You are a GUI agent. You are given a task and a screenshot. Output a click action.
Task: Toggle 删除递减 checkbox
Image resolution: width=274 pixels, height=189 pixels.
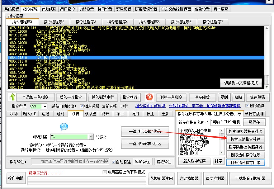247,106
